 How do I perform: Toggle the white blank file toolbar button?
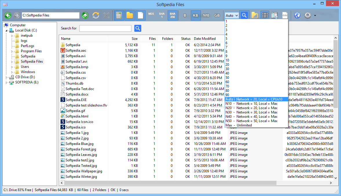pyautogui.click(x=140, y=15)
